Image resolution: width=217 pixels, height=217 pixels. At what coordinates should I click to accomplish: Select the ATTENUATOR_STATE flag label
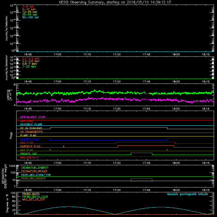pos(33,117)
